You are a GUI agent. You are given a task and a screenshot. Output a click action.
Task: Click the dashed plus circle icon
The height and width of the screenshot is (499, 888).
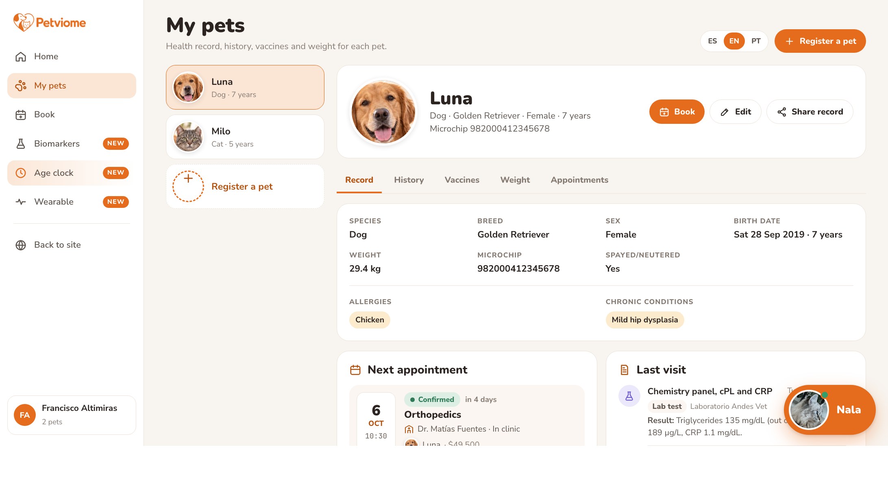[188, 186]
